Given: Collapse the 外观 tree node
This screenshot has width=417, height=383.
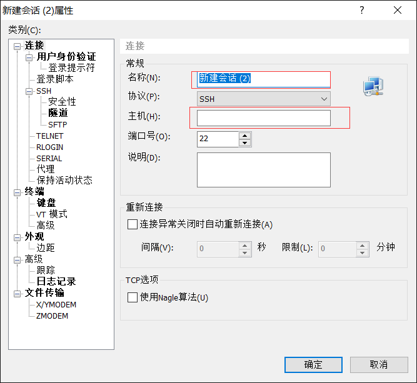Looking at the screenshot, I should [17, 237].
